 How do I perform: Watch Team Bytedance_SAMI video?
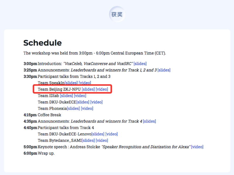[x=102, y=141]
